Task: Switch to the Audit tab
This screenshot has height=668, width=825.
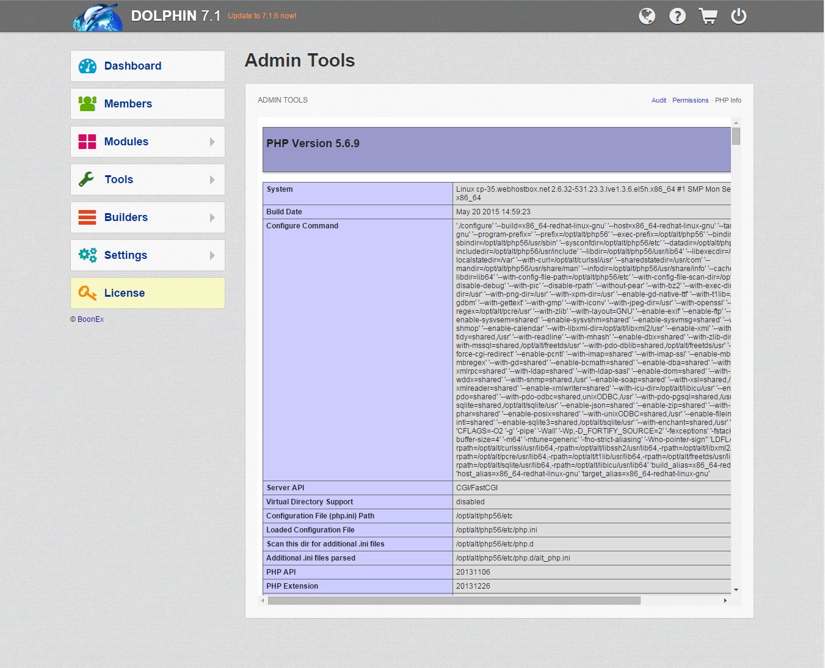Action: coord(658,100)
